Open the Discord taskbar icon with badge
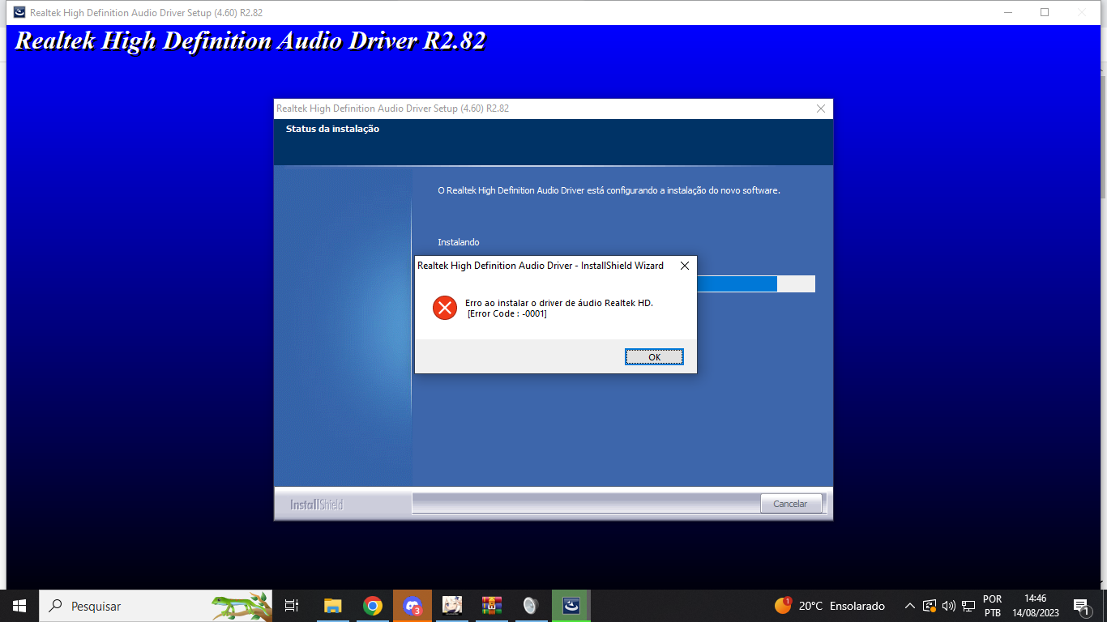 pyautogui.click(x=412, y=606)
